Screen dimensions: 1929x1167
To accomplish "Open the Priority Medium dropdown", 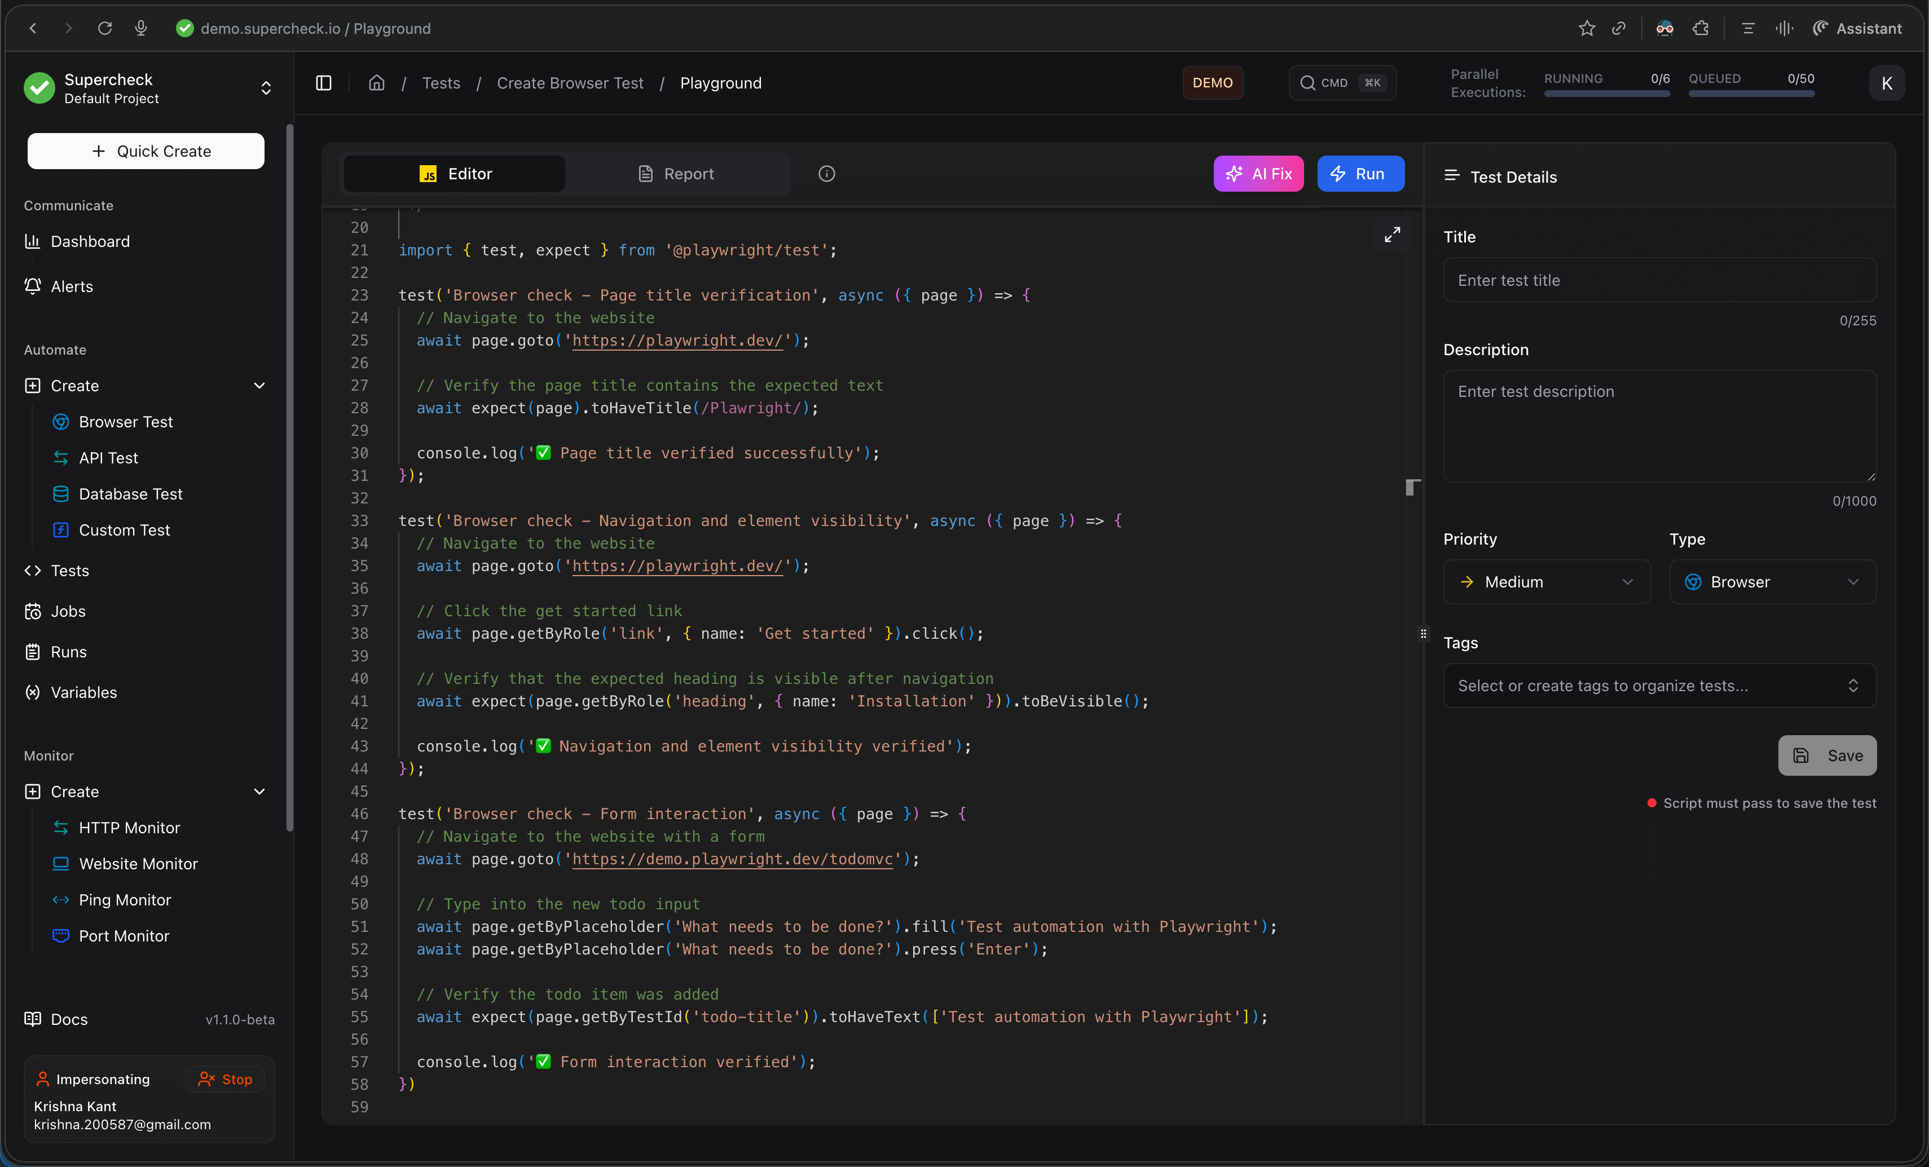I will pos(1546,582).
